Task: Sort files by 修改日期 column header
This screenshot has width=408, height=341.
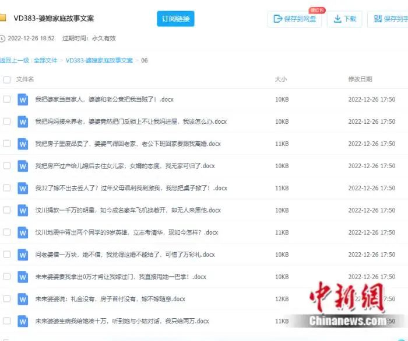Action: click(x=360, y=79)
